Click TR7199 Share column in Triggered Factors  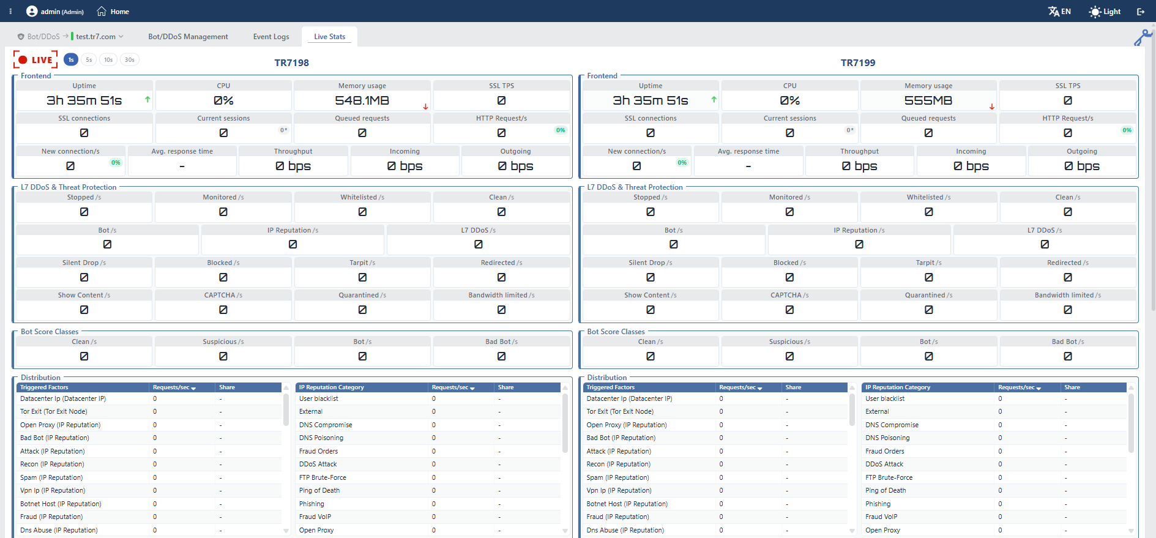815,387
